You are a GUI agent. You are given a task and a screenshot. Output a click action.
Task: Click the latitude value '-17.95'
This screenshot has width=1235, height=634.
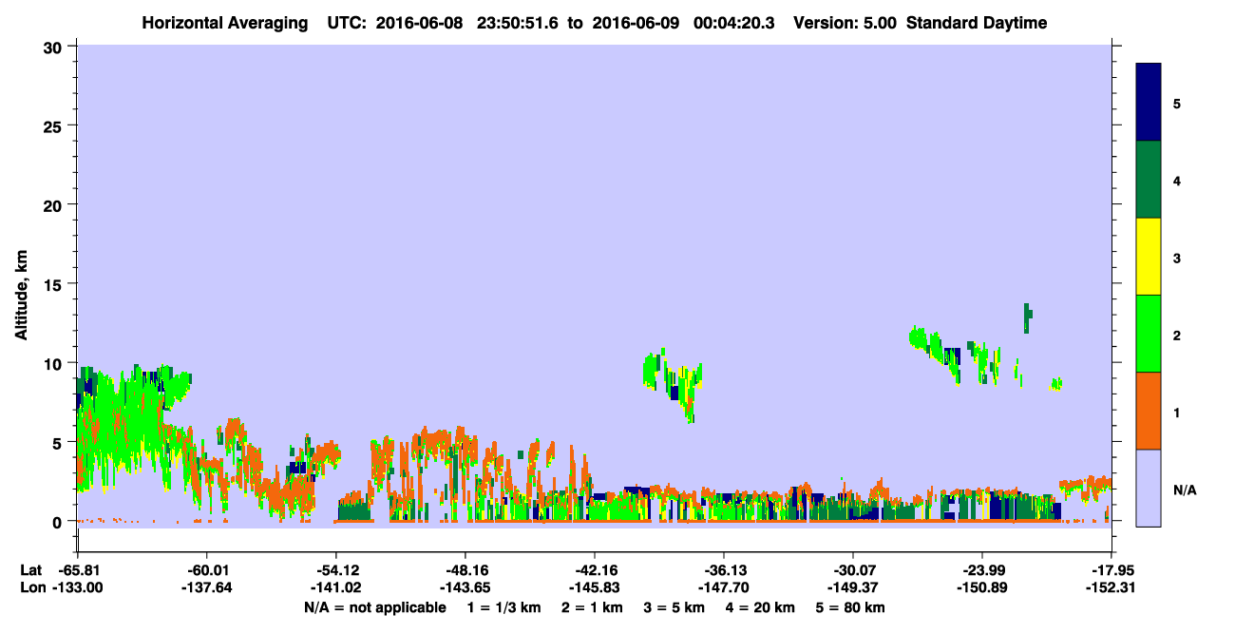coord(1111,570)
